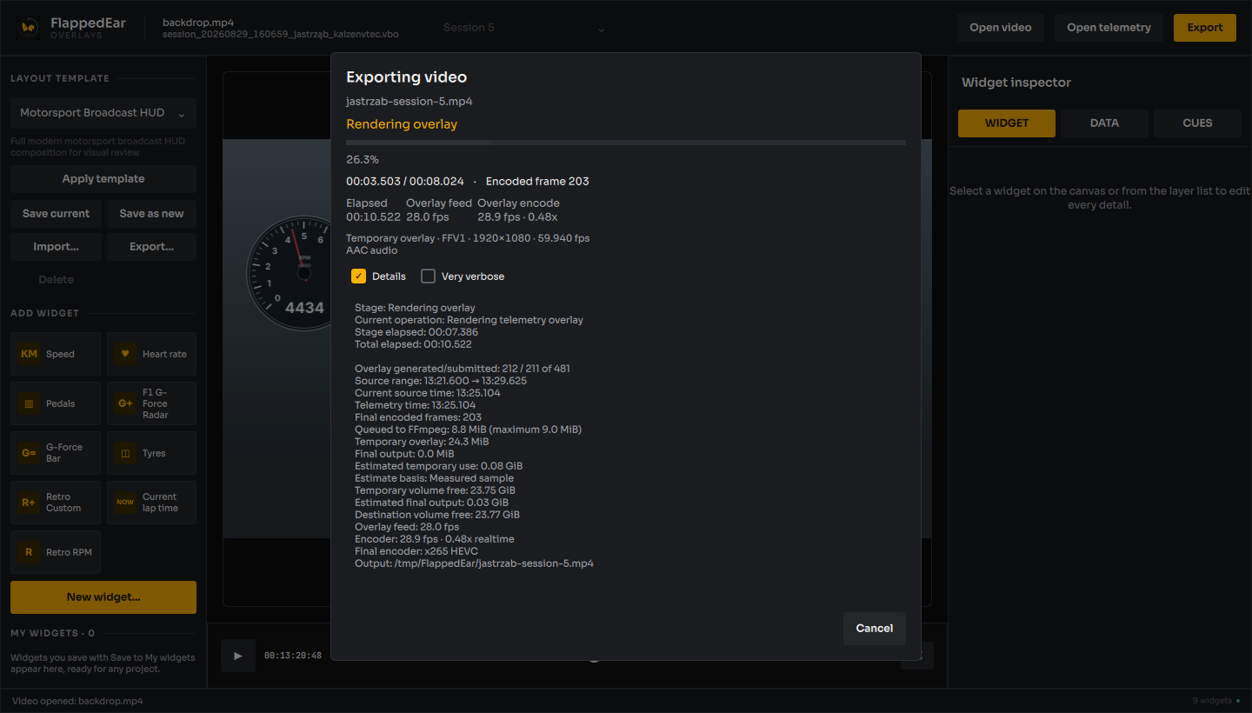Open the Session 5 dropdown
The width and height of the screenshot is (1252, 713).
pos(523,28)
